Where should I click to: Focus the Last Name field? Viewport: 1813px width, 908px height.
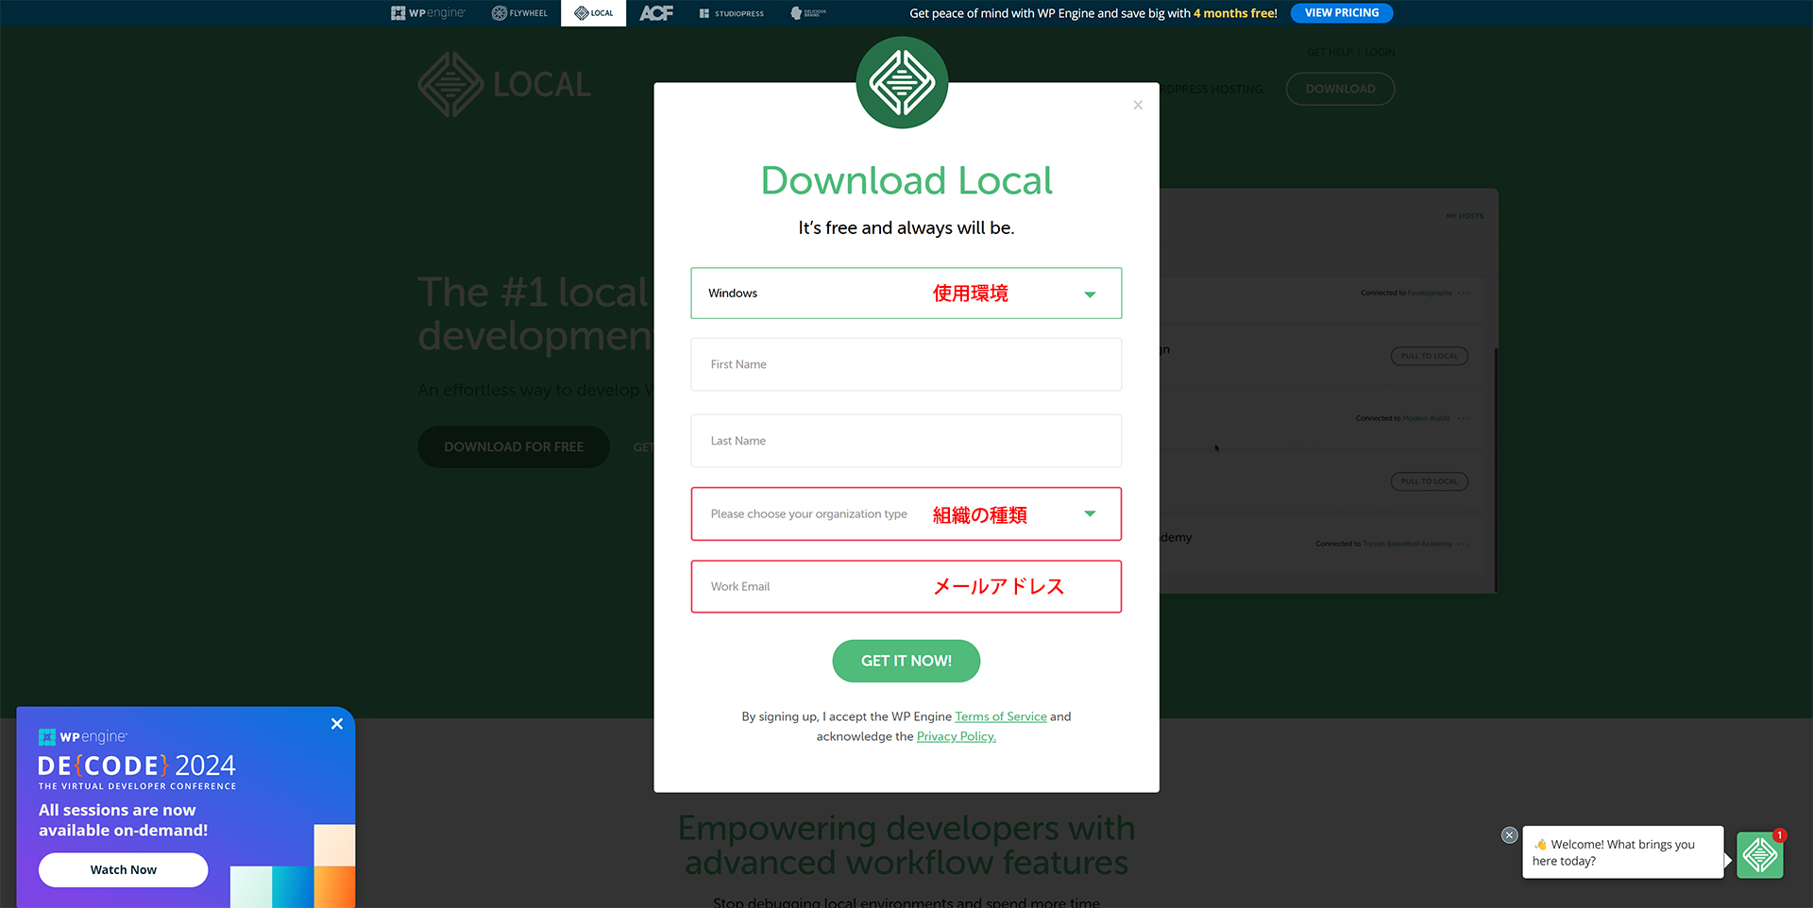[906, 441]
